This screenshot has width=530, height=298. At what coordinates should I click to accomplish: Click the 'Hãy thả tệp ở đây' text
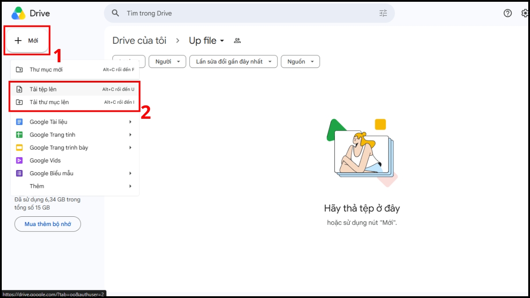pyautogui.click(x=362, y=208)
